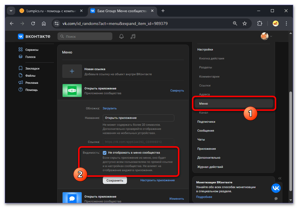Click the Сохранить button

coord(115,180)
